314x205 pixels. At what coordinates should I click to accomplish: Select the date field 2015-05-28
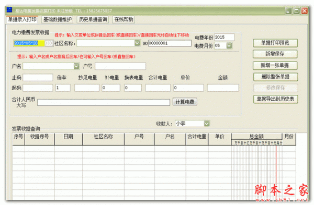coord(29,43)
